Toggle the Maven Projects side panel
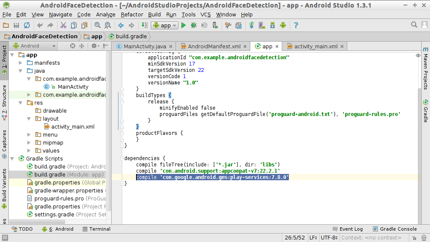This screenshot has height=242, width=430. [x=425, y=68]
